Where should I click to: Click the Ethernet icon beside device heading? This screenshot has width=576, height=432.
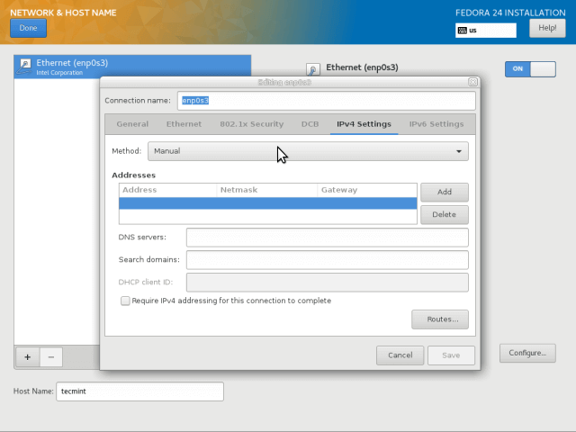tap(313, 69)
